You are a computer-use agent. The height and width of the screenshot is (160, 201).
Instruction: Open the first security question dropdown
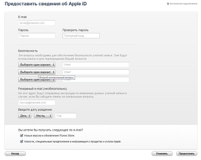(x=37, y=65)
